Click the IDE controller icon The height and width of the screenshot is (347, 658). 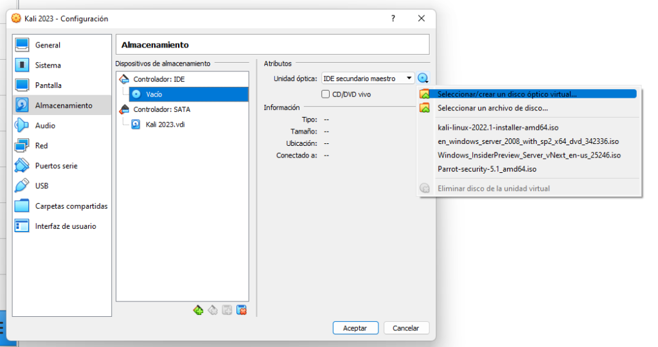pos(124,79)
